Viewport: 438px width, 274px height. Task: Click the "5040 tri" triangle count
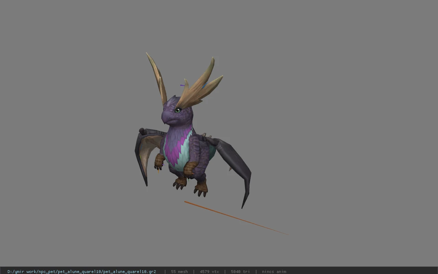coord(240,272)
